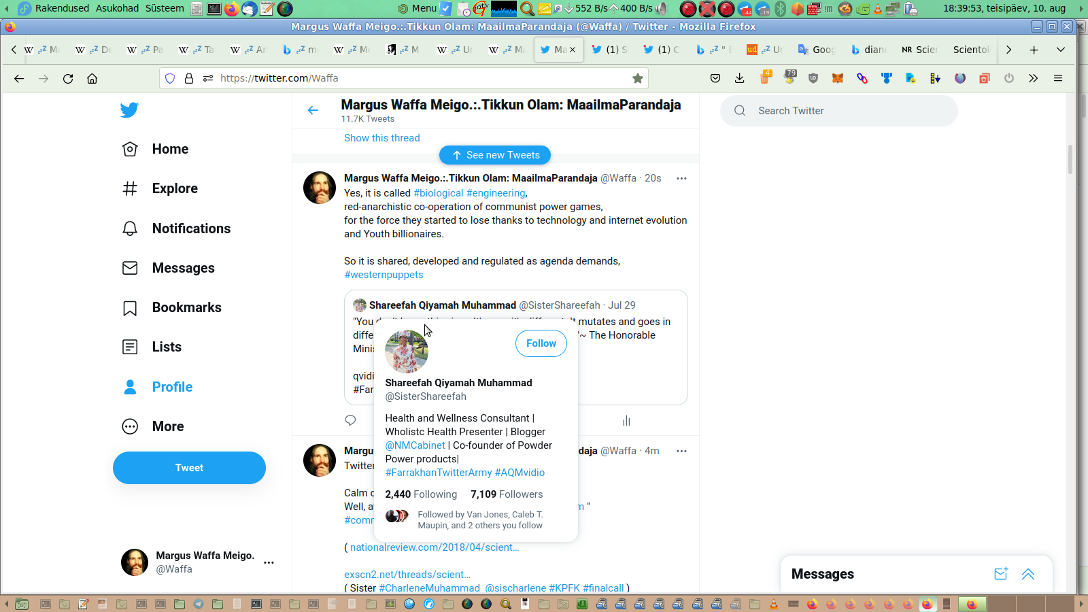Viewport: 1088px width, 612px height.
Task: Open account switcher menu for @Waffa
Action: [x=269, y=562]
